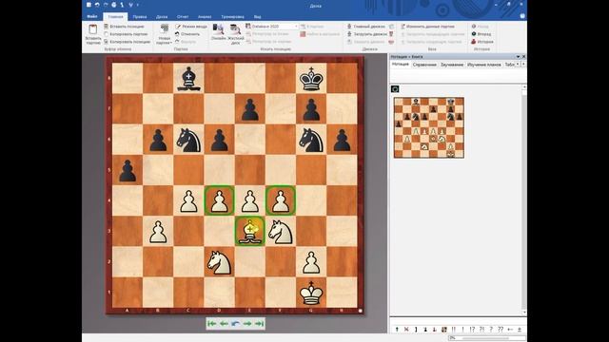
Task: Click Копировать партию in the ribbon
Action: tap(126, 34)
